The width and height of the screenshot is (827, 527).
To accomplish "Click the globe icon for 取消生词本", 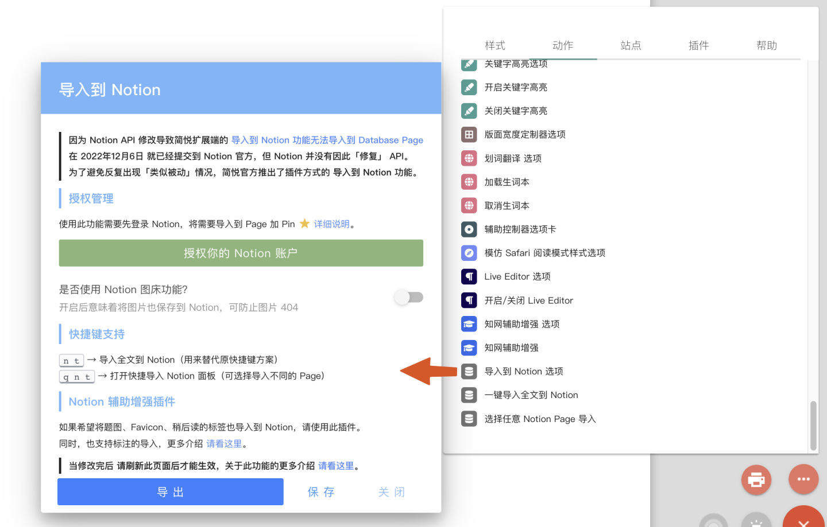I will (469, 205).
